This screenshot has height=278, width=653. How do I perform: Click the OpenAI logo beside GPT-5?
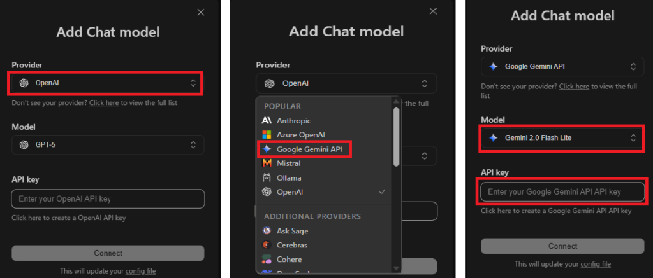(24, 145)
